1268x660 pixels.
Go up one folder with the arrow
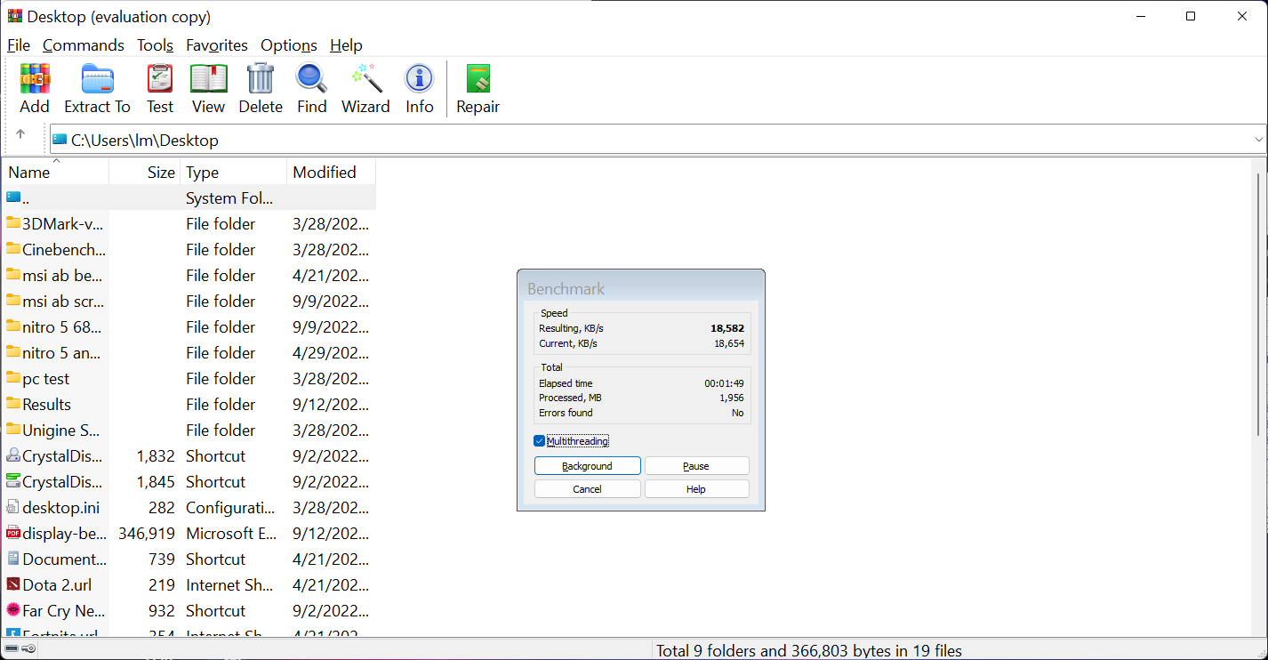tap(20, 134)
